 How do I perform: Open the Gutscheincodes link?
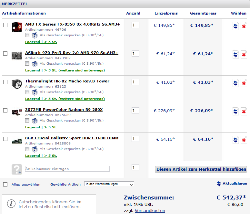35,202
